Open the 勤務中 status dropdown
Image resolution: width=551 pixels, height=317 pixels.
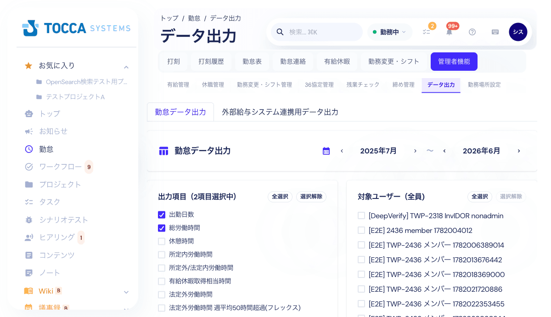389,32
